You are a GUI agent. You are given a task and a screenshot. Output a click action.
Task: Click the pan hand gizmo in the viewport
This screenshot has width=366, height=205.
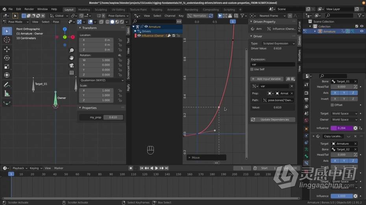pyautogui.click(x=71, y=58)
